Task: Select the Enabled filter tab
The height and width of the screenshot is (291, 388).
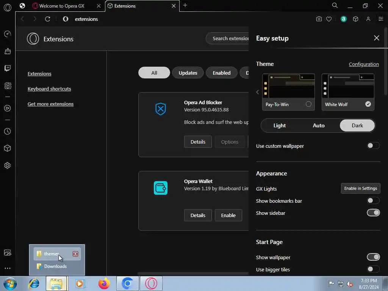Action: pos(221,73)
